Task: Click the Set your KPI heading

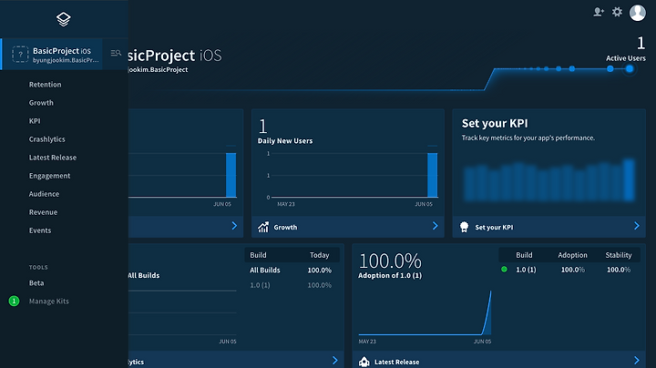Action: pos(495,123)
